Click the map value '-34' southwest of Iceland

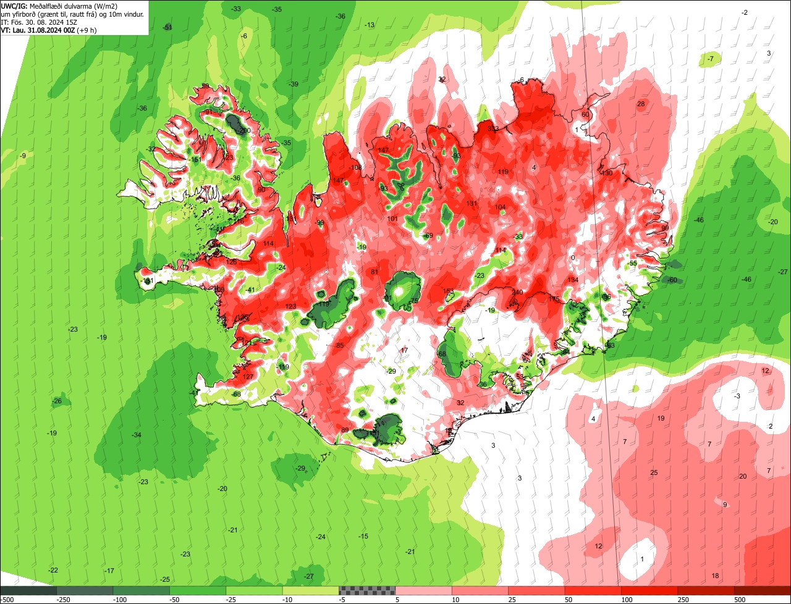point(137,435)
